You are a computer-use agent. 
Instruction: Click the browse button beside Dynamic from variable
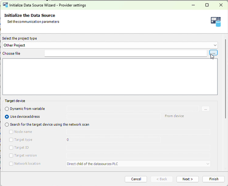(205, 109)
